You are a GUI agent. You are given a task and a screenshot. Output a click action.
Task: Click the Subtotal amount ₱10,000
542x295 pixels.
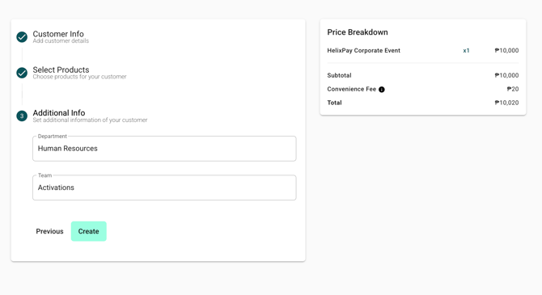pyautogui.click(x=506, y=75)
